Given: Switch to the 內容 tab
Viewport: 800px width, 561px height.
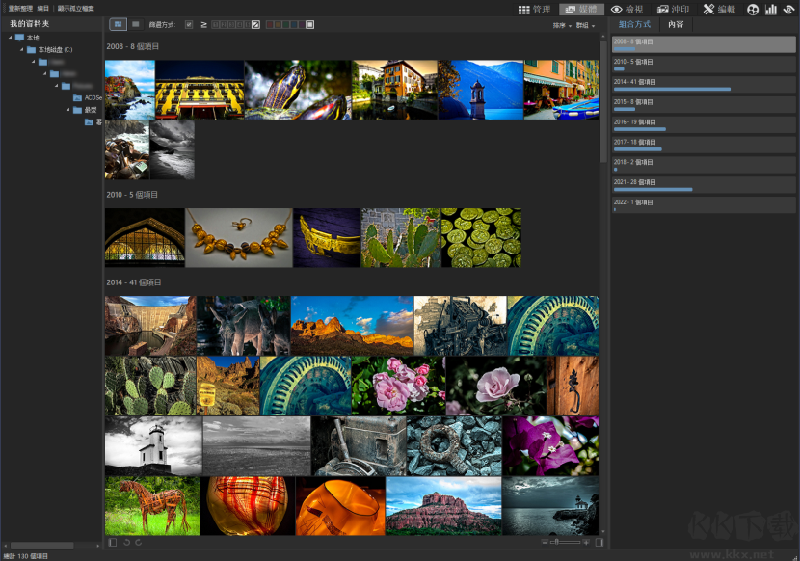Looking at the screenshot, I should tap(675, 24).
